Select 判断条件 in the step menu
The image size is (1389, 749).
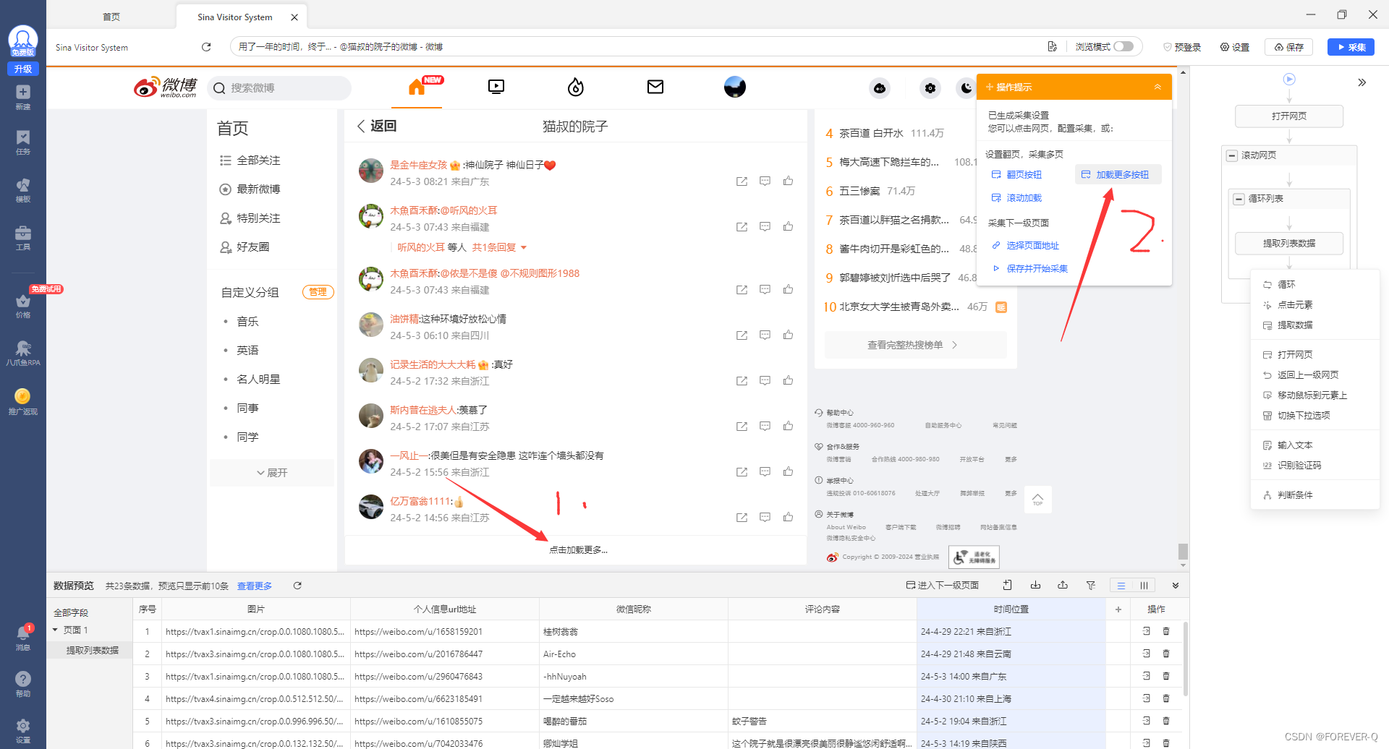click(1295, 495)
